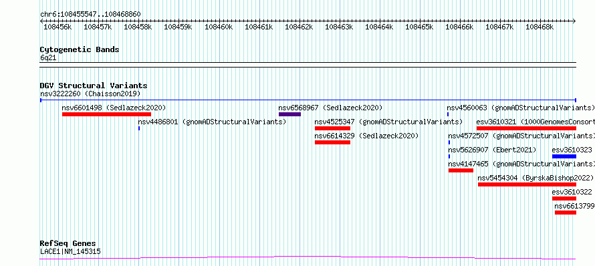Click the 108460k ruler position
595x266 pixels.
(x=219, y=27)
